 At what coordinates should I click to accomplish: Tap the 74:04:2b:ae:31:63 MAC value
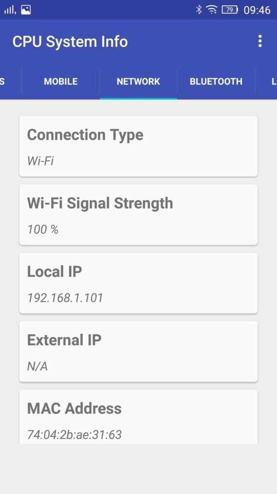click(75, 435)
